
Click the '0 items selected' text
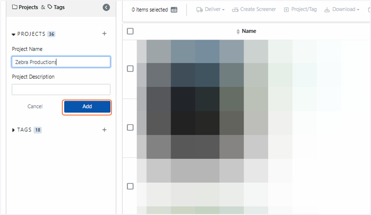click(150, 10)
